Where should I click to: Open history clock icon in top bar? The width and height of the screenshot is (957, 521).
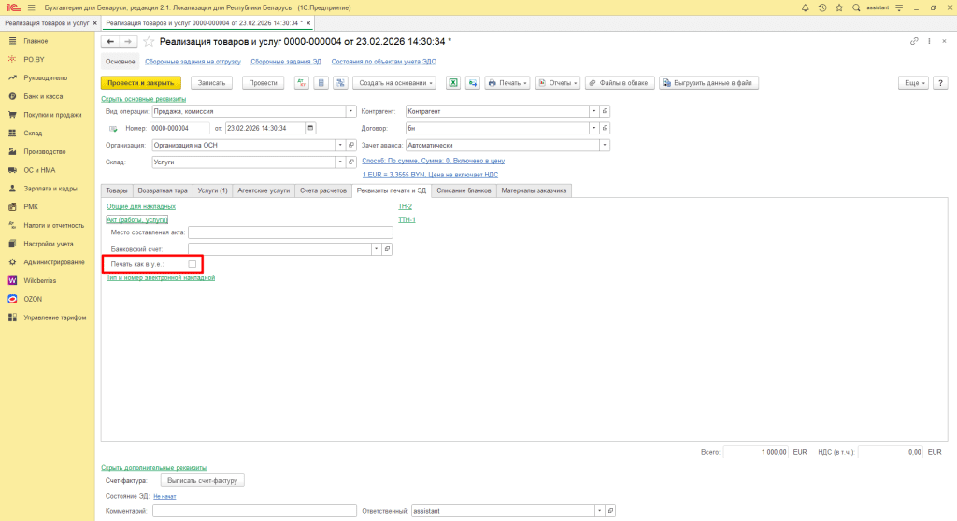pyautogui.click(x=821, y=7)
